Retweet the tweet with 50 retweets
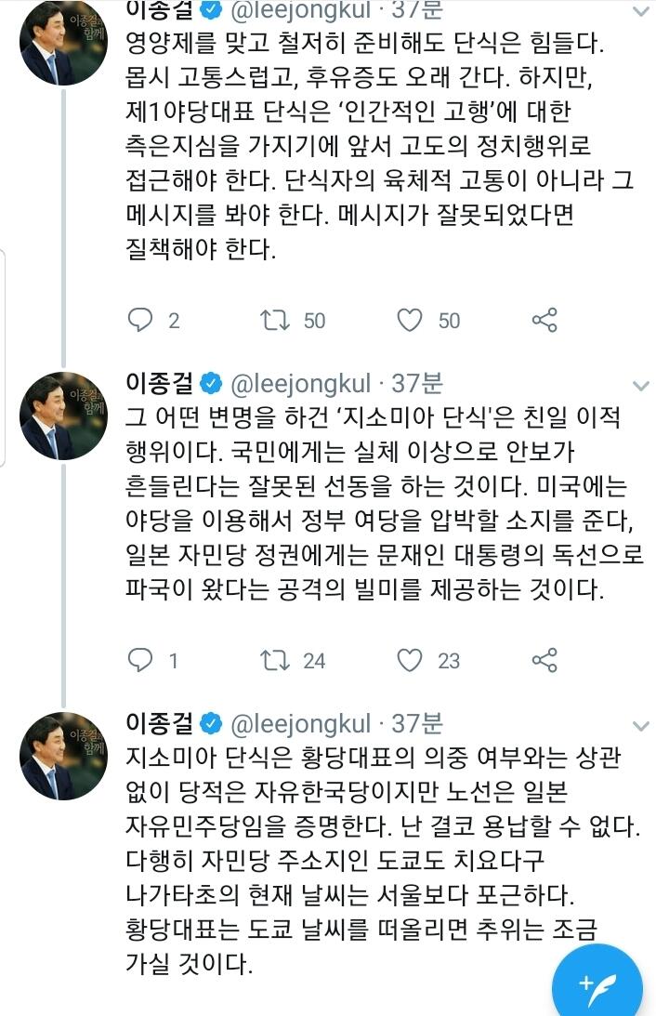Screen dimensions: 656x1016 coord(274,321)
